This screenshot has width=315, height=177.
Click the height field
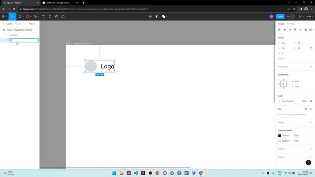point(300,48)
